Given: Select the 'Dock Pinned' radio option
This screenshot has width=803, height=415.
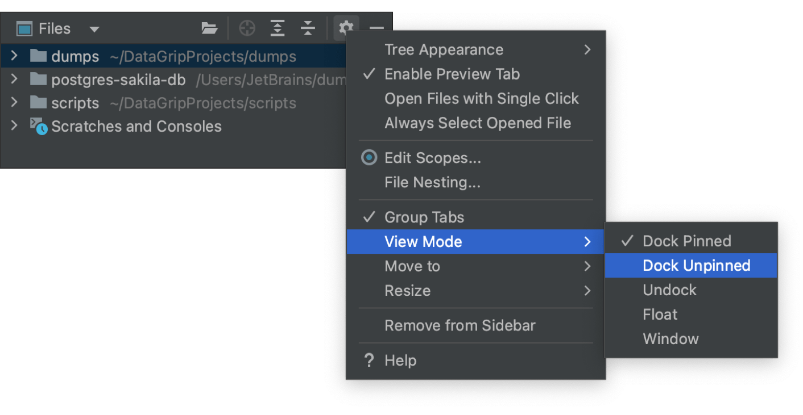Looking at the screenshot, I should pos(687,241).
